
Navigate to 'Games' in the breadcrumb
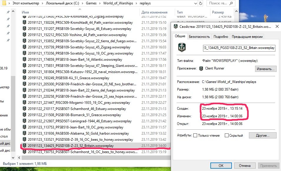pyautogui.click(x=91, y=3)
